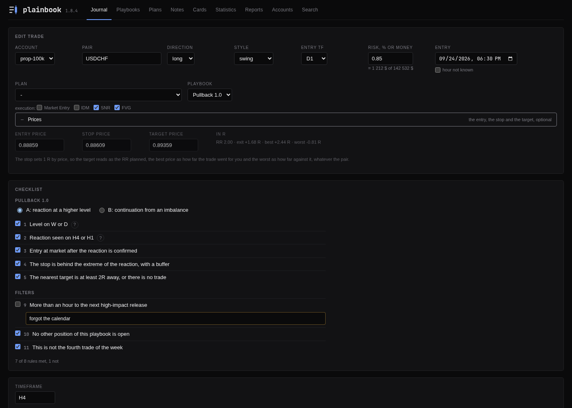Viewport: 572px width, 408px height.
Task: Go to the Reports tab
Action: tap(254, 10)
